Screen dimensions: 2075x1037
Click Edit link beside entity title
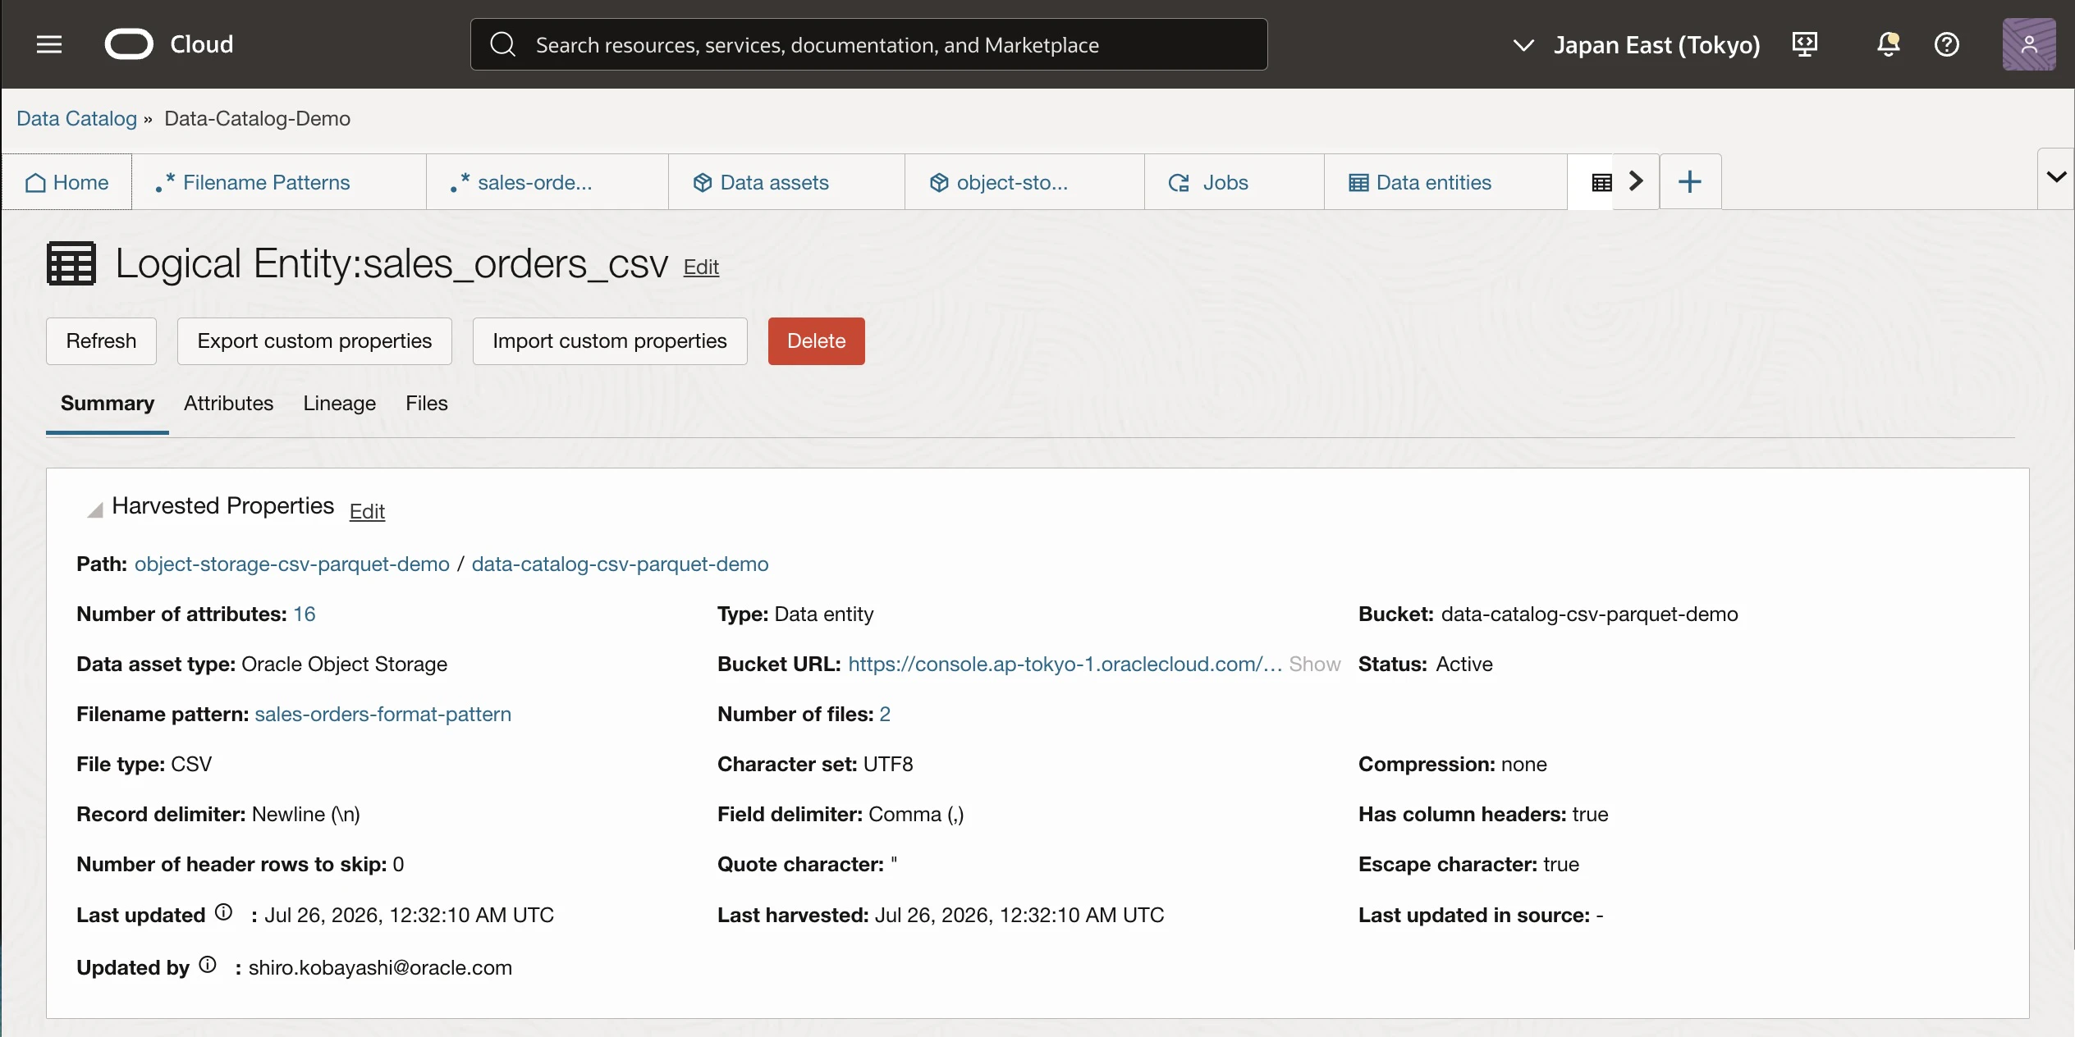click(x=701, y=267)
